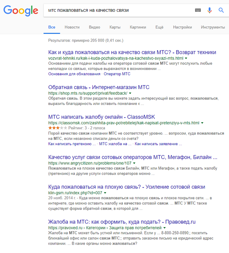Click sitelink 'Основания для обжалования'
Screen dimensions: 229x253
tap(74, 74)
